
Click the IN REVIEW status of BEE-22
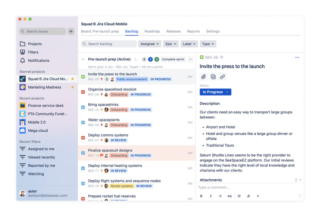coord(119,140)
